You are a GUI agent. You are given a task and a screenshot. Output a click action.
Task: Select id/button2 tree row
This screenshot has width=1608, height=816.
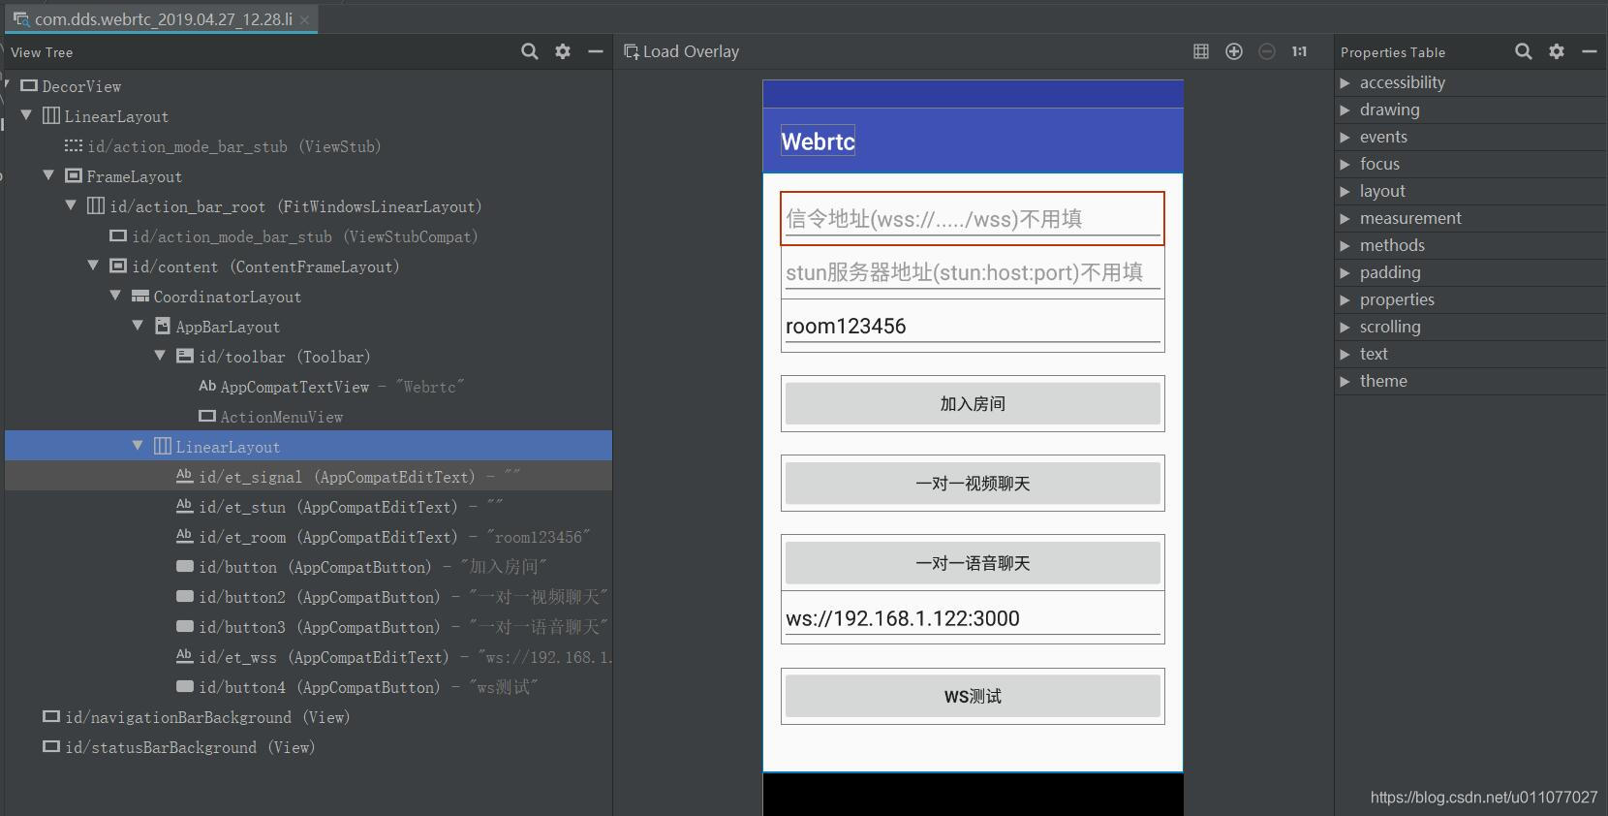point(308,597)
